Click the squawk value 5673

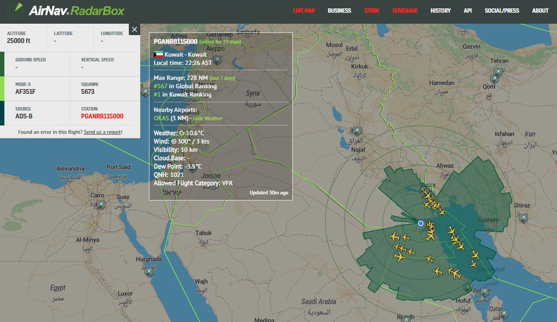(x=88, y=92)
